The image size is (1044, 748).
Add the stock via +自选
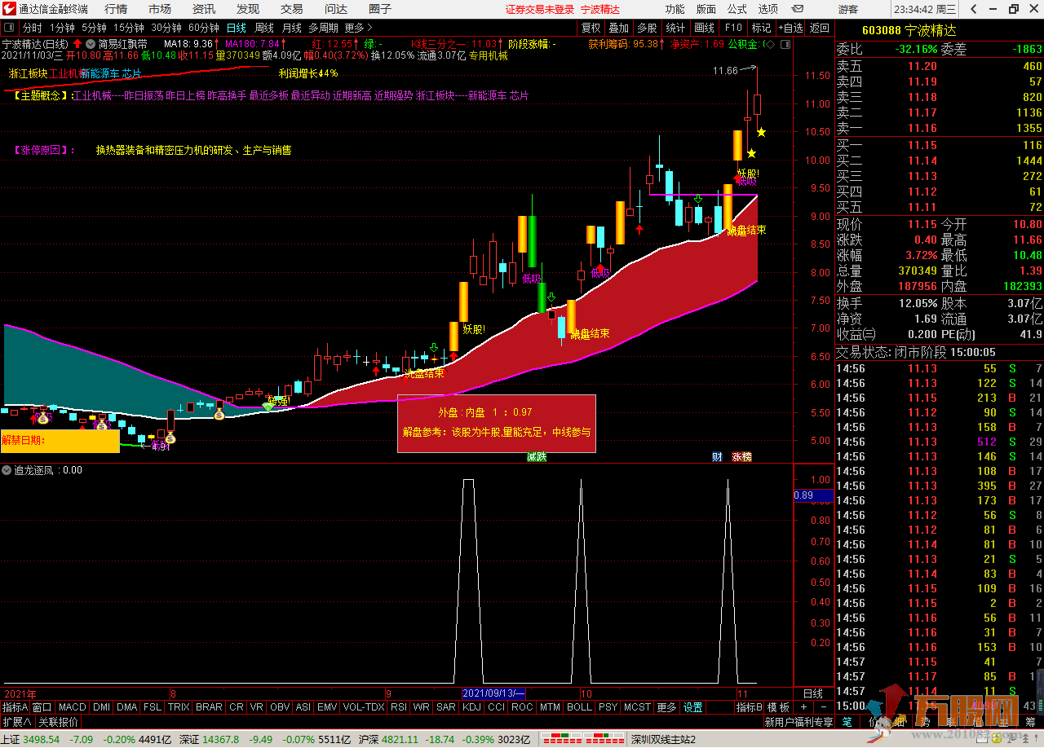coord(790,28)
